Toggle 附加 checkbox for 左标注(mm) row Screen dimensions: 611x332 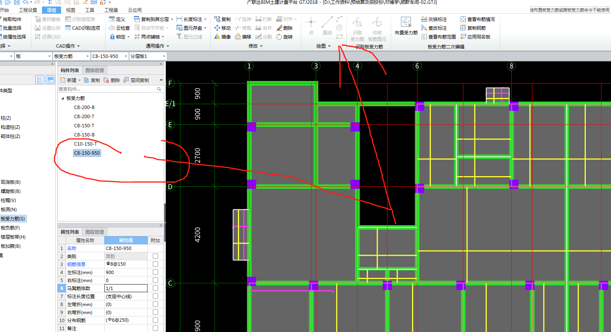pyautogui.click(x=155, y=272)
